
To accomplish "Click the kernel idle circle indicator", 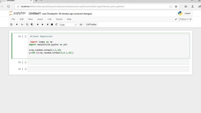I will pyautogui.click(x=190, y=19).
